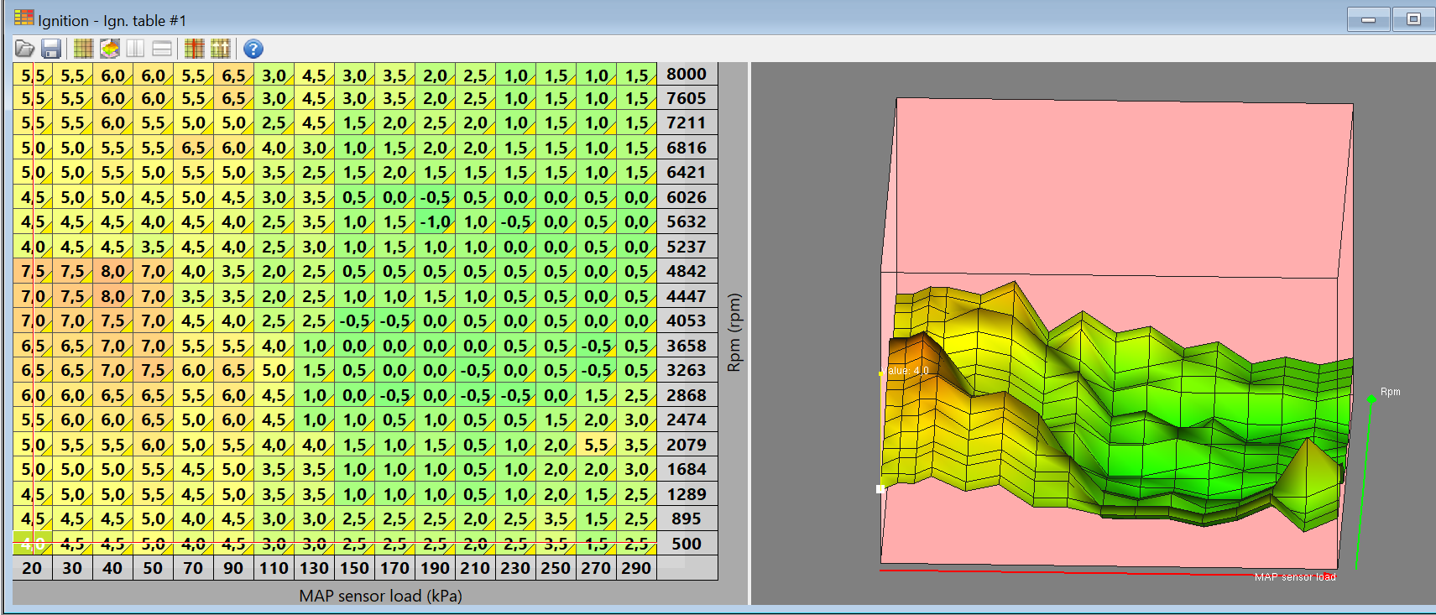The width and height of the screenshot is (1436, 615).
Task: Click the Open file folder icon
Action: coord(24,49)
